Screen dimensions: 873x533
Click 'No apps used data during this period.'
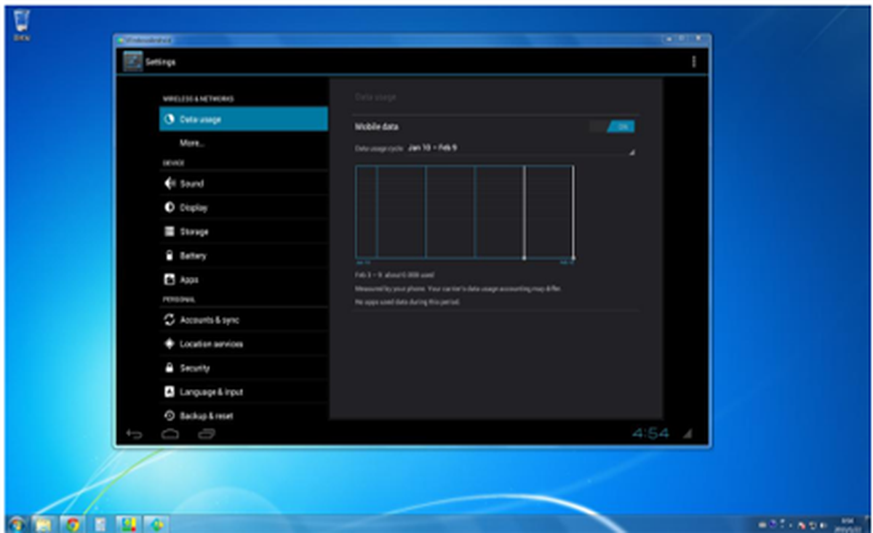click(407, 301)
